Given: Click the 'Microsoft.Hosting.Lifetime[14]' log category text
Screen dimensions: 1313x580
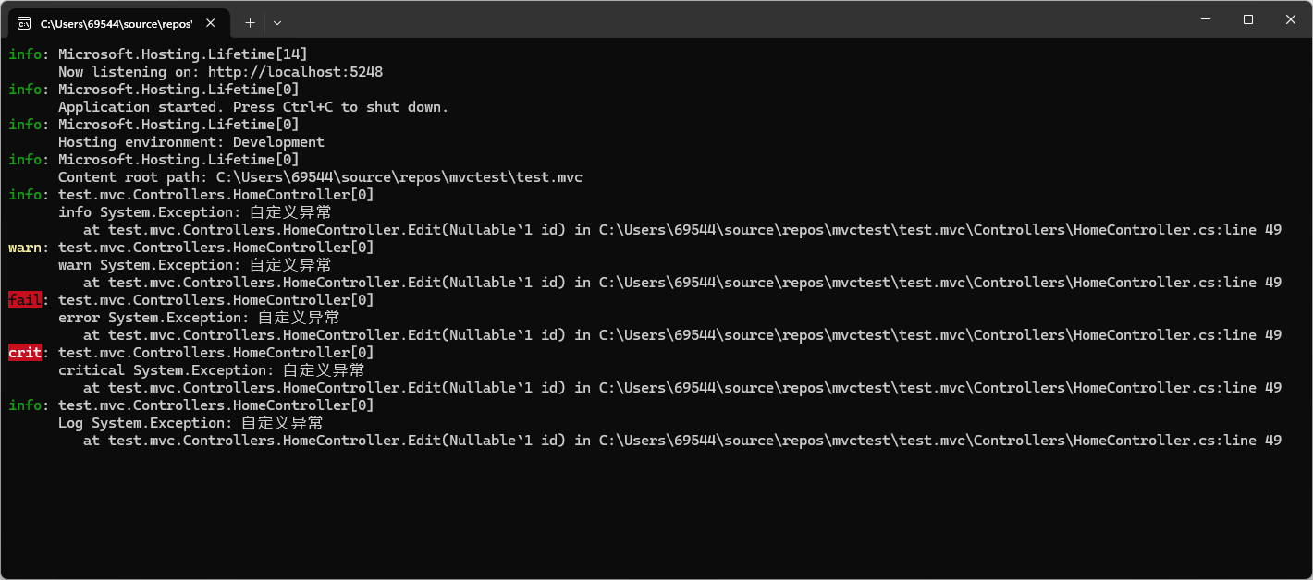Looking at the screenshot, I should tap(182, 54).
